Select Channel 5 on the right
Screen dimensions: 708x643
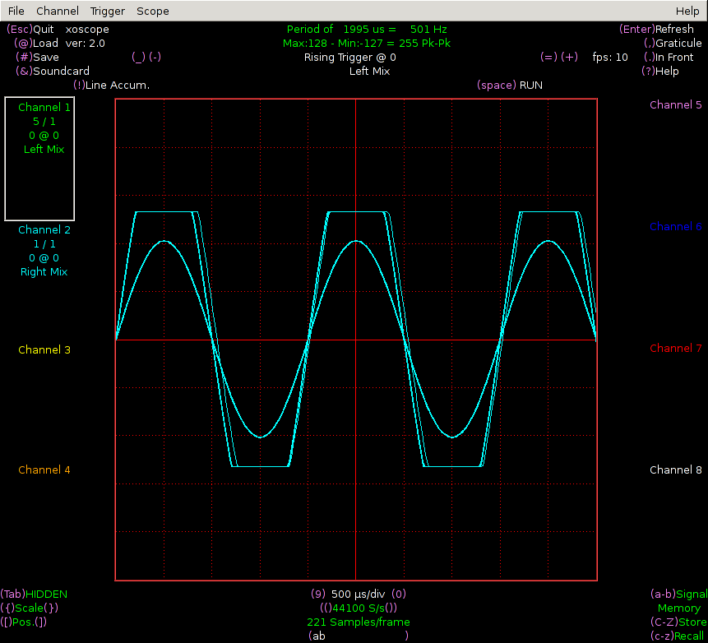coord(675,105)
